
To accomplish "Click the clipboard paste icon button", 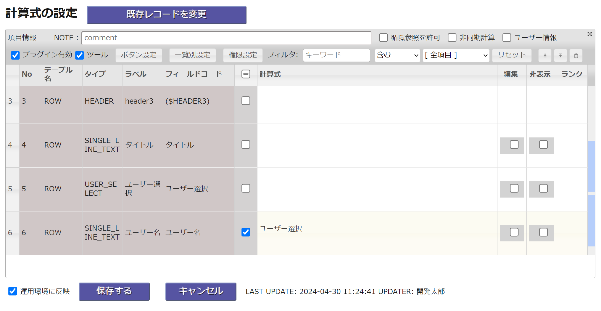I will 576,55.
